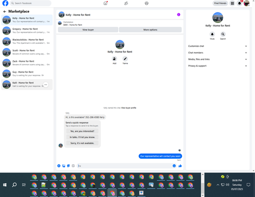Select message 'Our representative will contact you soon'

coord(160,156)
